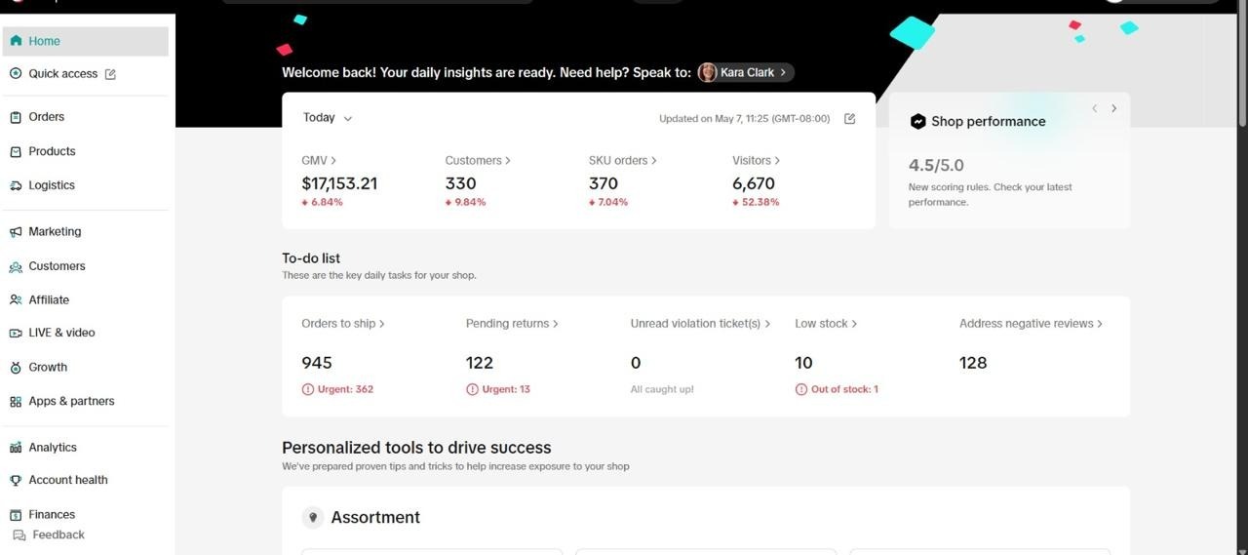1248x555 pixels.
Task: Open the Home menu item
Action: (x=86, y=41)
